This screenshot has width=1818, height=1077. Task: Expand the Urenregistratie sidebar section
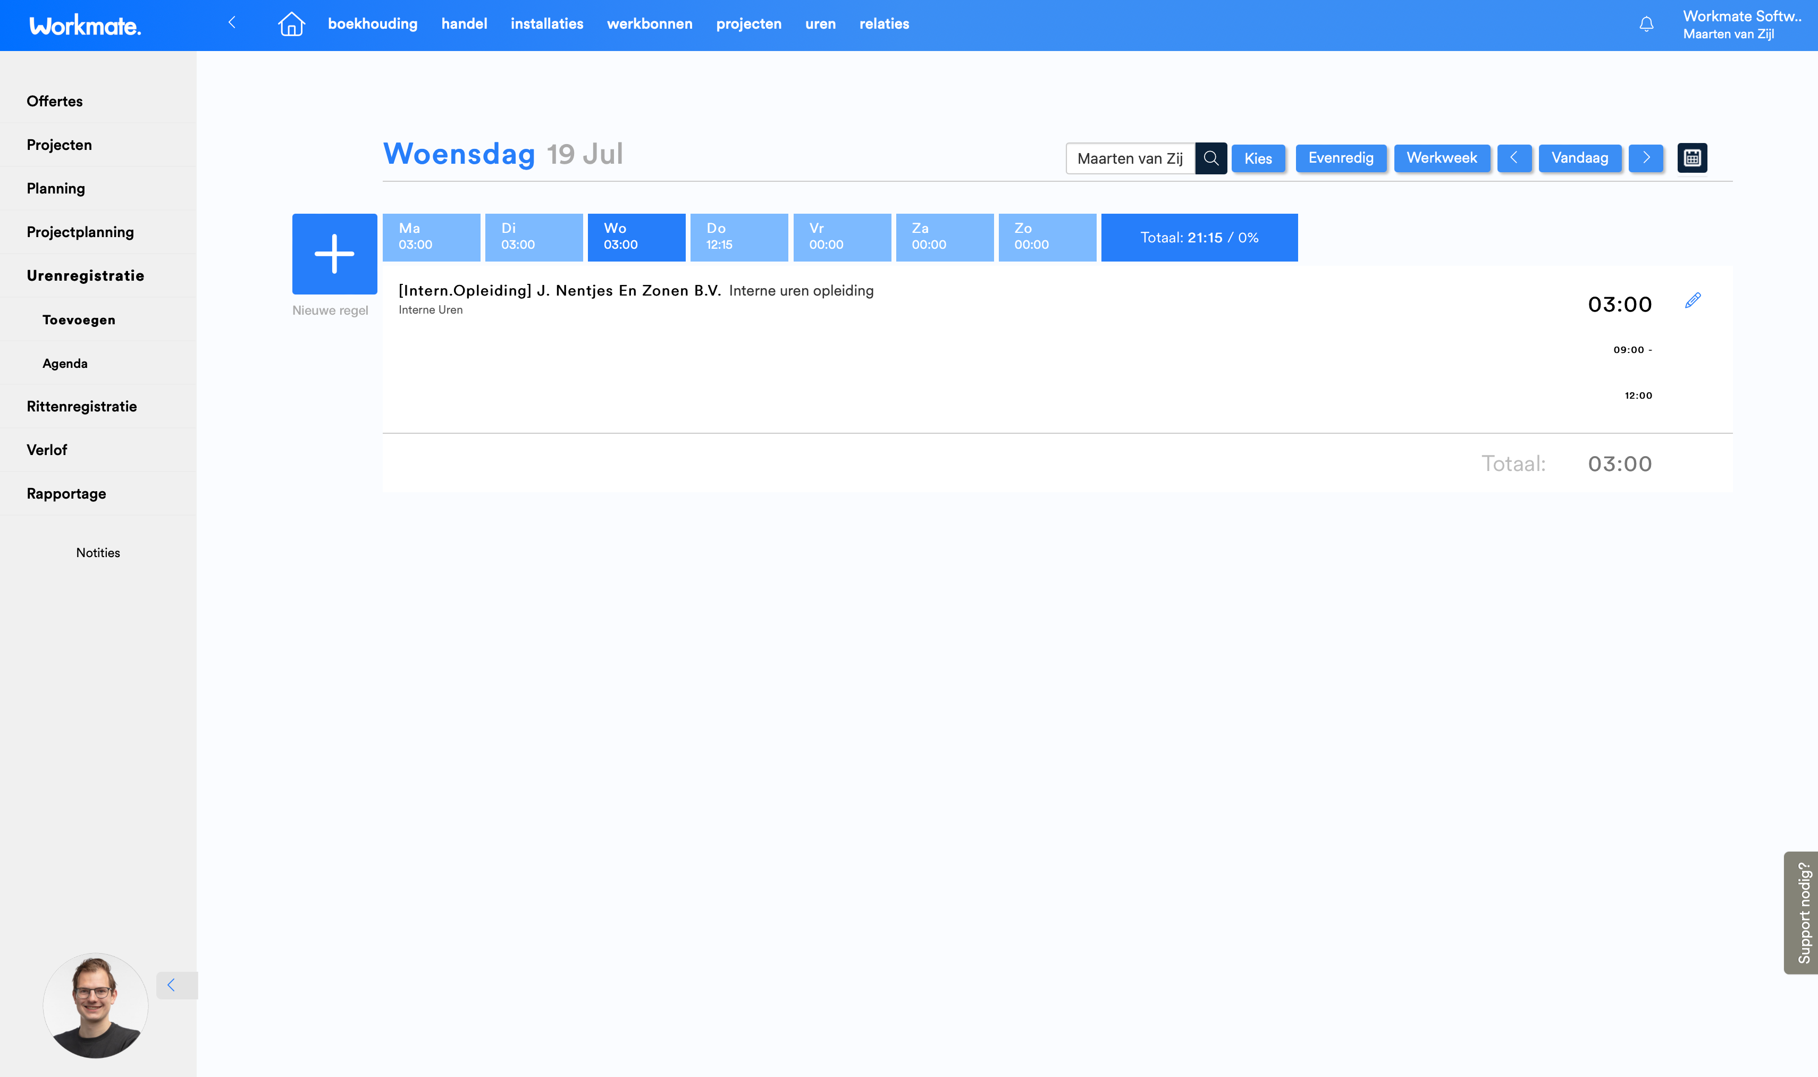point(86,276)
